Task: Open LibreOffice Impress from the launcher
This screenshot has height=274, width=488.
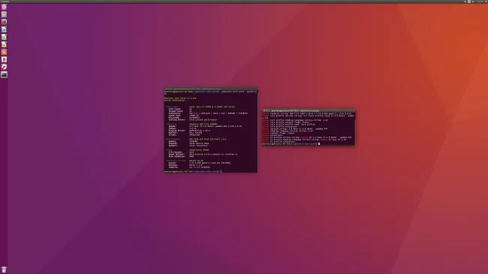Action: 4,44
